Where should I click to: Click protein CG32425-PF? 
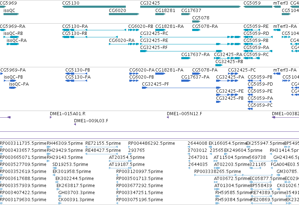click(x=155, y=84)
